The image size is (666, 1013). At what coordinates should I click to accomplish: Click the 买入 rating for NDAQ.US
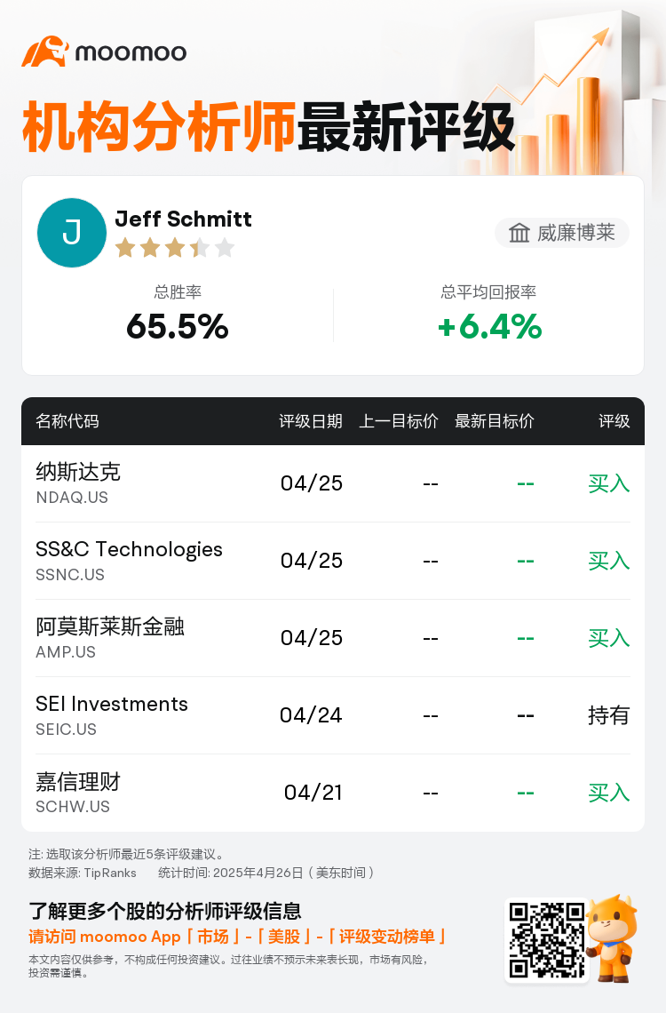tap(608, 483)
